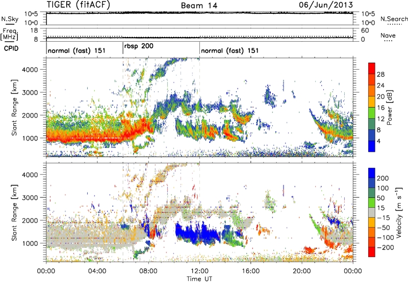Click the rbsp 200 CPID label
408x282 pixels.
tap(139, 46)
